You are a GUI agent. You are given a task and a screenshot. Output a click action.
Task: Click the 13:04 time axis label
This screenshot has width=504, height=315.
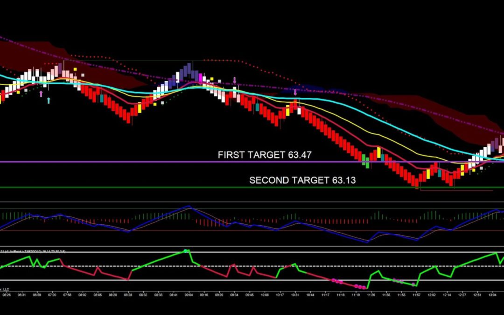point(492,295)
